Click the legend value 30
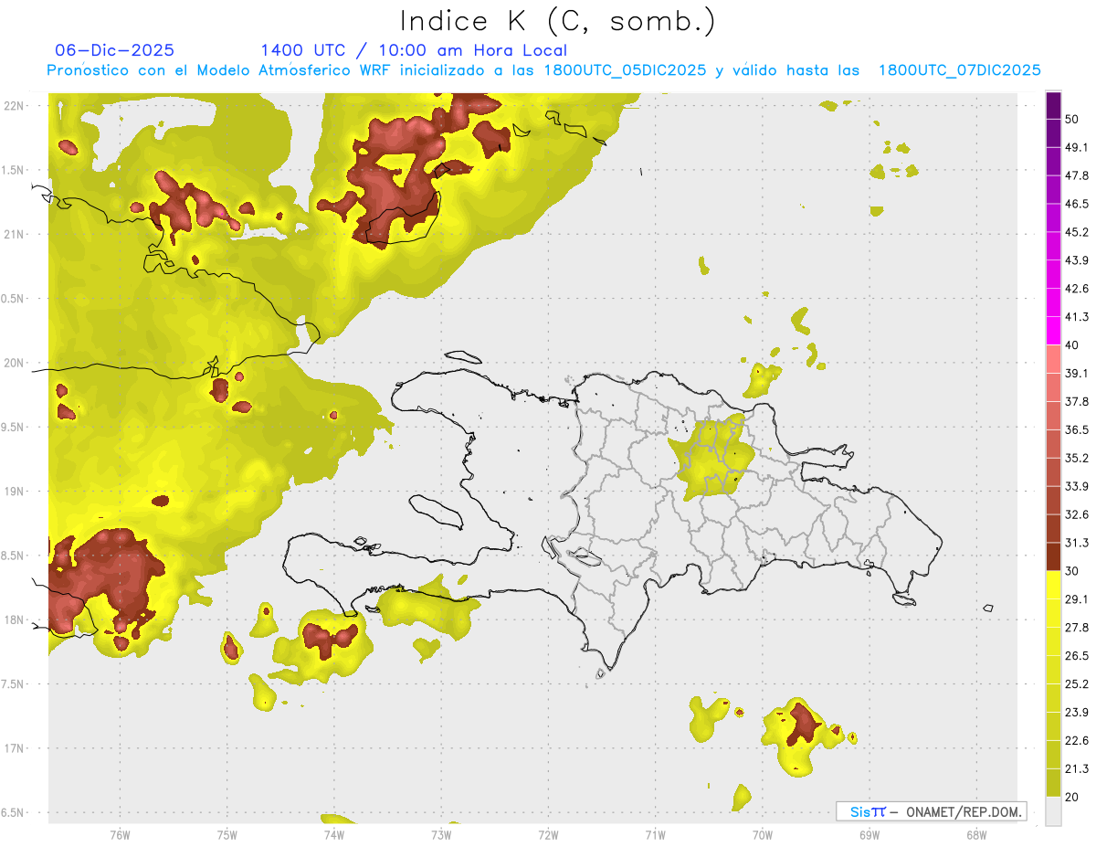 pyautogui.click(x=1073, y=571)
